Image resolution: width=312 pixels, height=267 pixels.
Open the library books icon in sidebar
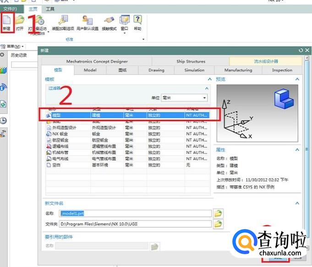coord(3,71)
